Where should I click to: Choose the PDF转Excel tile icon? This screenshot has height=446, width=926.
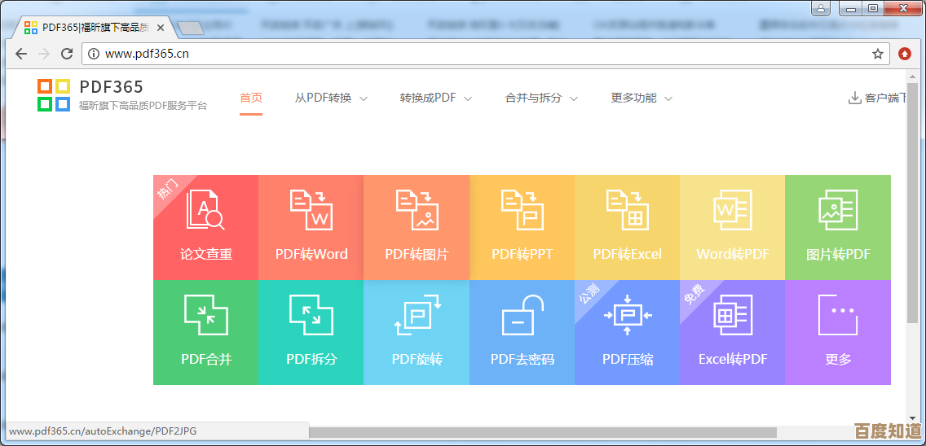point(627,210)
